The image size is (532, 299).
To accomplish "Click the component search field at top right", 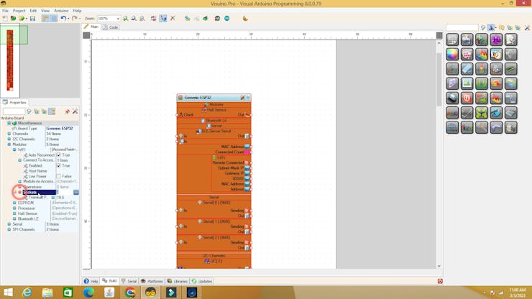I will 462,28.
